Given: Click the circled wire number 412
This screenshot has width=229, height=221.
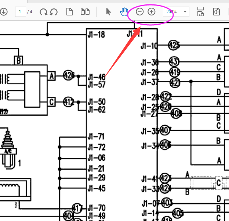Looking at the screenshot, I should pyautogui.click(x=69, y=102).
